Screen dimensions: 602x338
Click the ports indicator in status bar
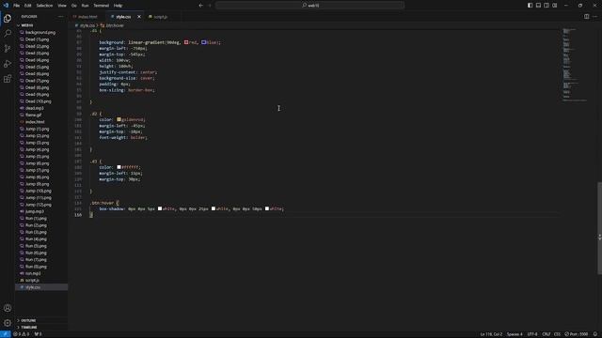pyautogui.click(x=38, y=334)
